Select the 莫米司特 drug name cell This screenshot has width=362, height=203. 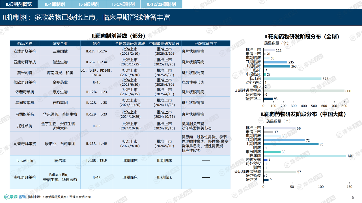(25, 73)
